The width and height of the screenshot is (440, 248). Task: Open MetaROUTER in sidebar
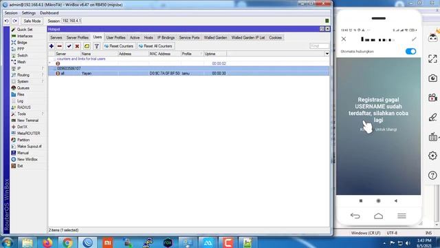pyautogui.click(x=28, y=133)
